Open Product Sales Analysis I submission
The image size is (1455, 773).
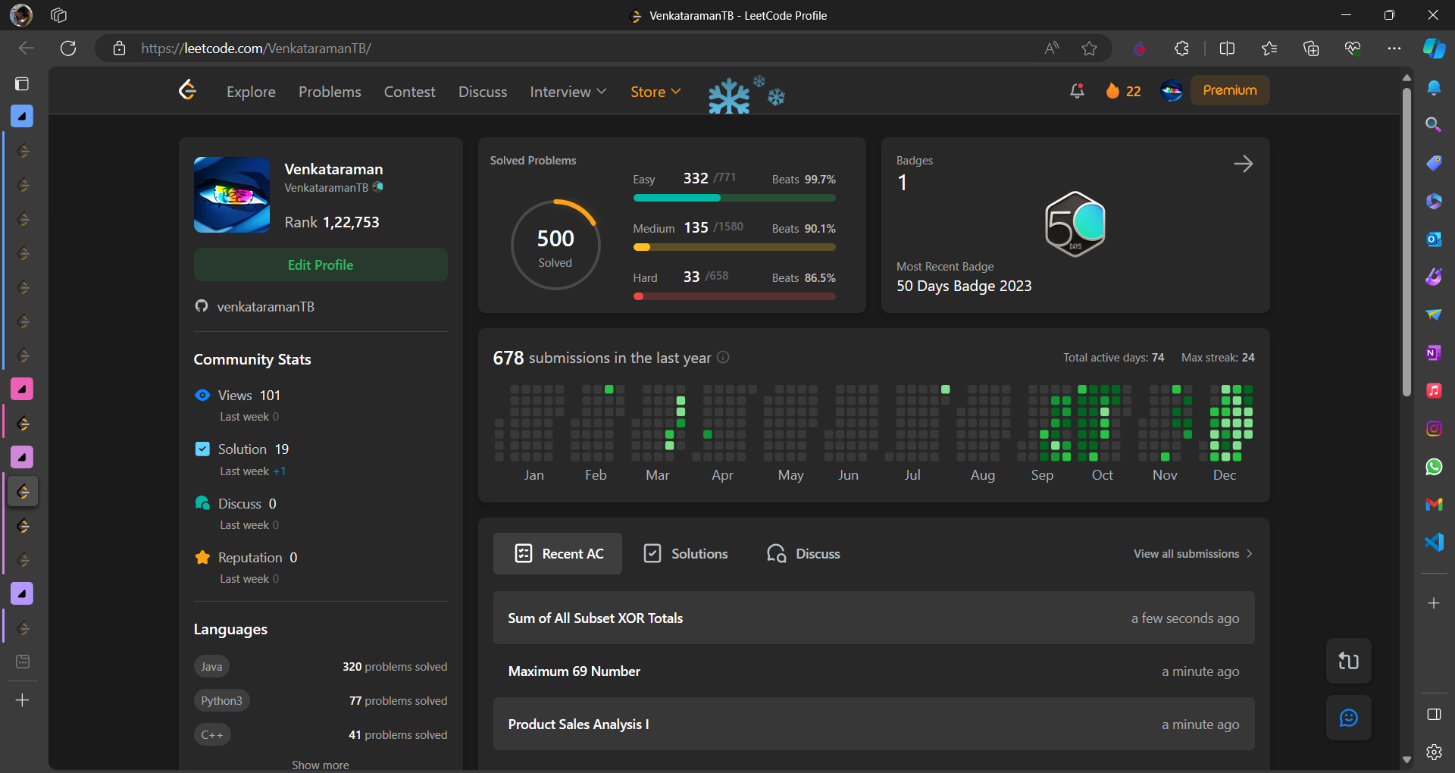click(874, 724)
